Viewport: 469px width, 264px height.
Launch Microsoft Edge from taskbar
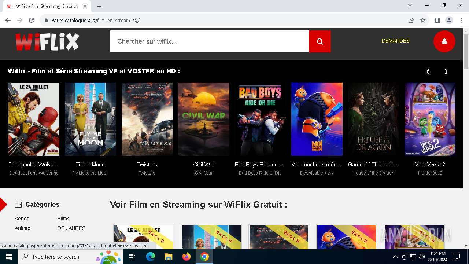point(151,257)
